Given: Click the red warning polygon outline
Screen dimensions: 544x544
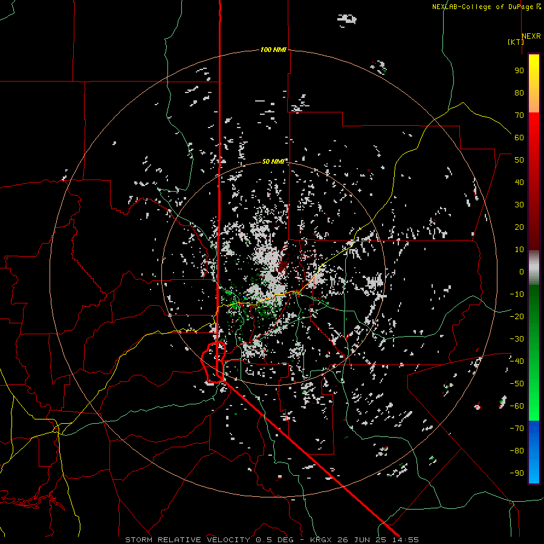Looking at the screenshot, I should [214, 362].
